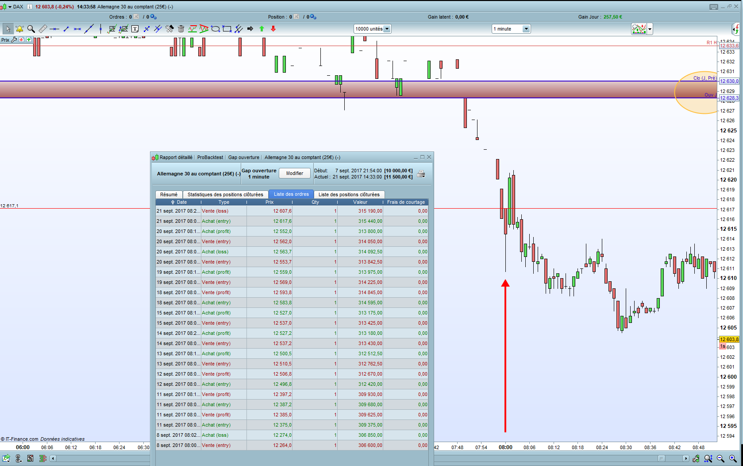The height and width of the screenshot is (466, 743).
Task: Click the Qty column header
Action: 315,202
